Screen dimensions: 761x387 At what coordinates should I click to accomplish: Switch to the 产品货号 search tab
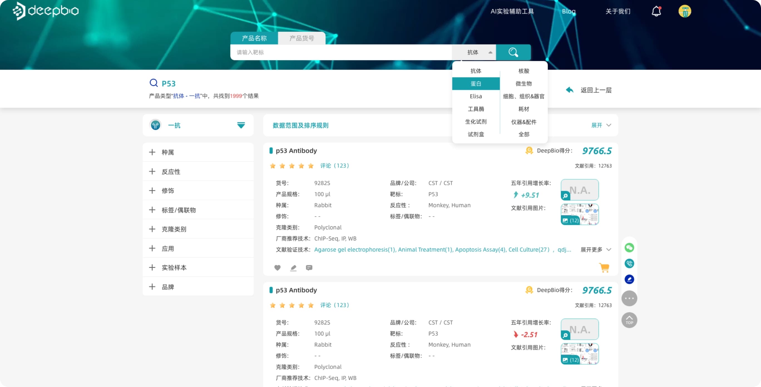pyautogui.click(x=301, y=38)
